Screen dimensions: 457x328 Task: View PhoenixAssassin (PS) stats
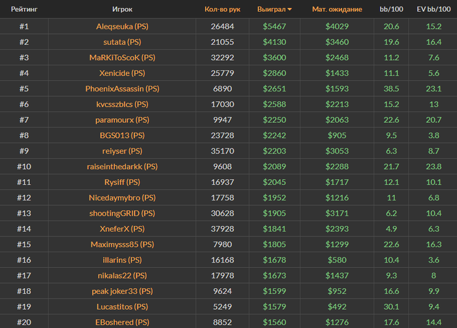pos(122,89)
